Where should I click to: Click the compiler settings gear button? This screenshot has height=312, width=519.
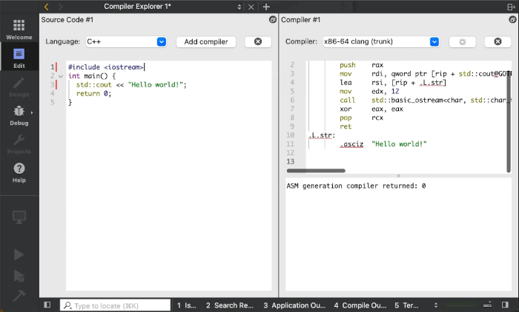point(462,42)
